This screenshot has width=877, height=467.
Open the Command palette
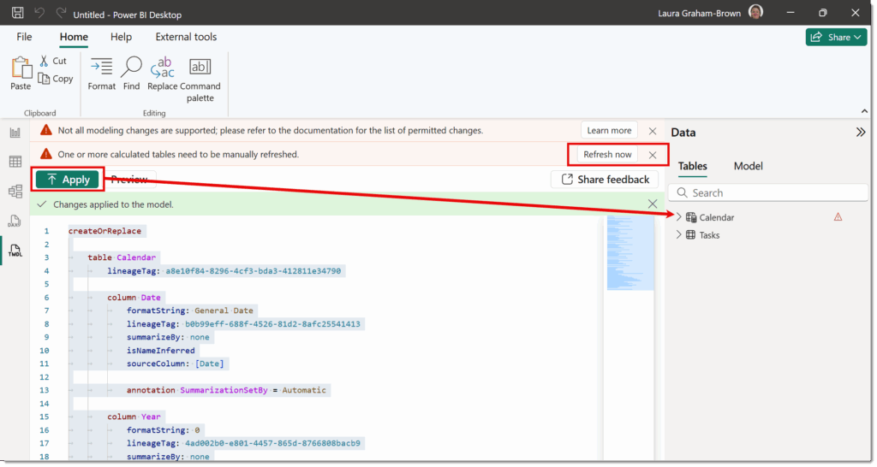200,80
